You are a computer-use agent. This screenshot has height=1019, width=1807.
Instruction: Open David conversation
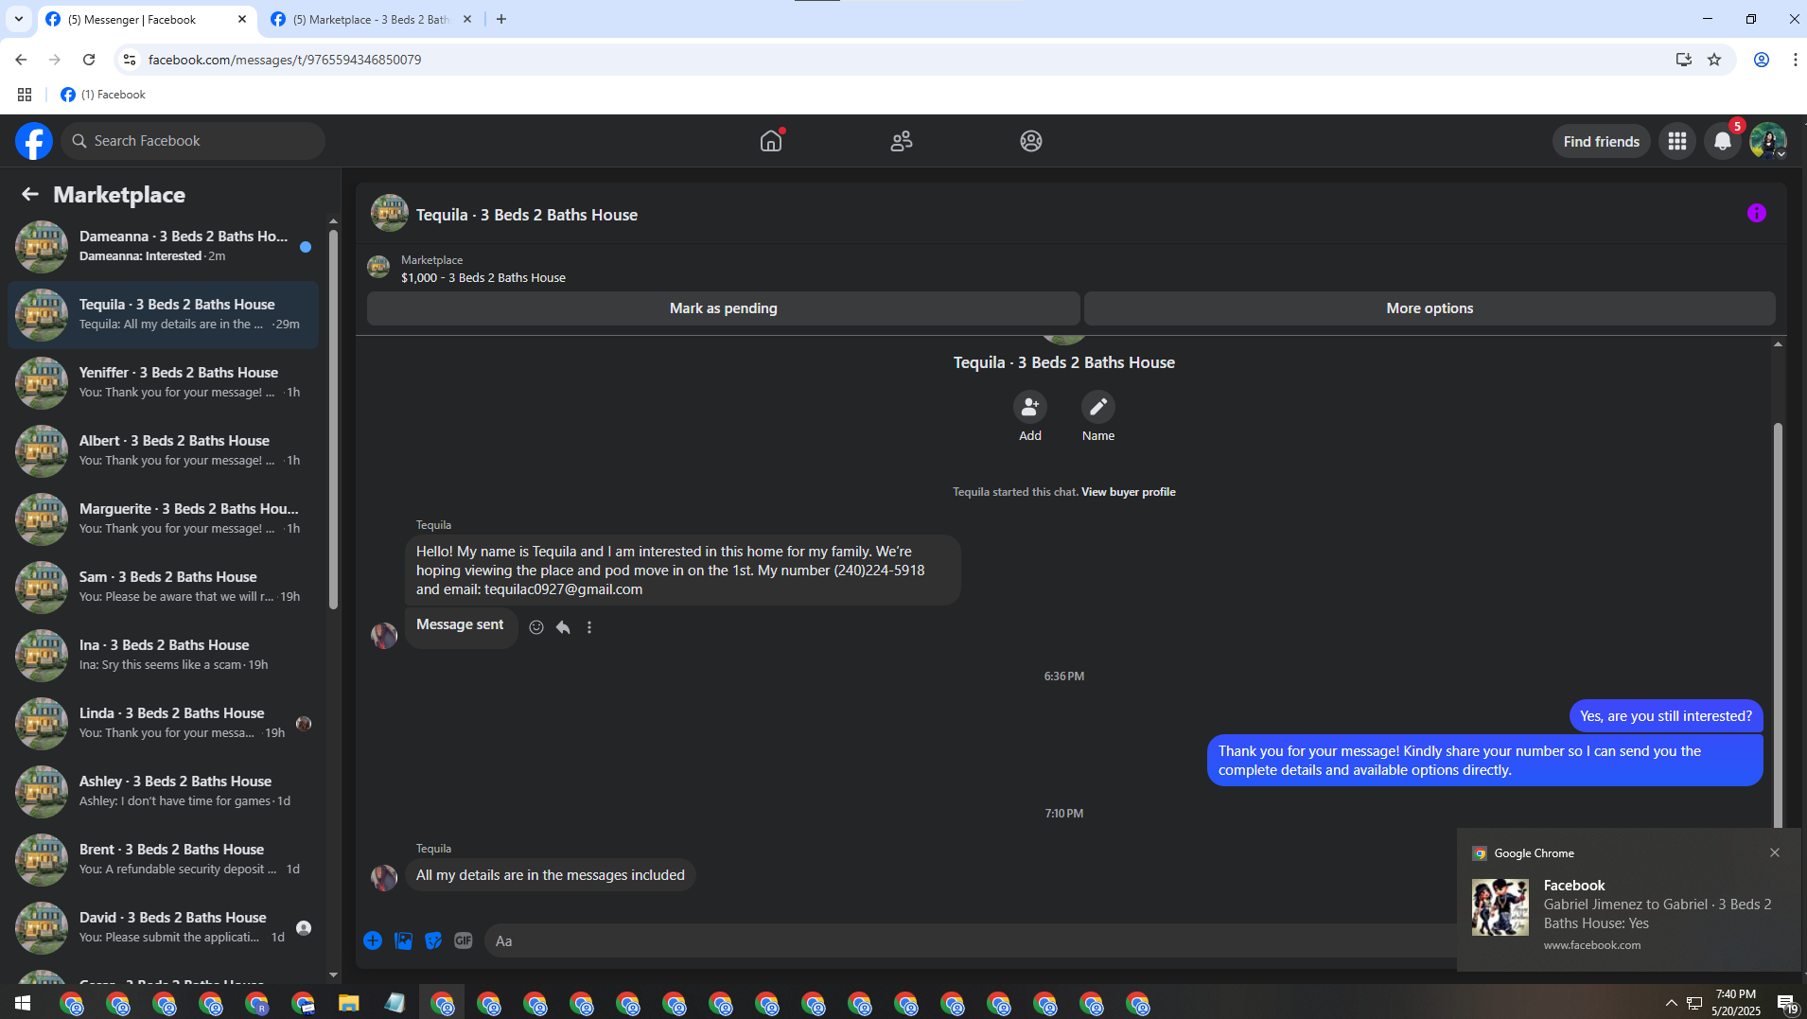163,927
